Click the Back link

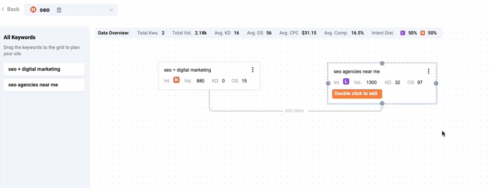[10, 9]
